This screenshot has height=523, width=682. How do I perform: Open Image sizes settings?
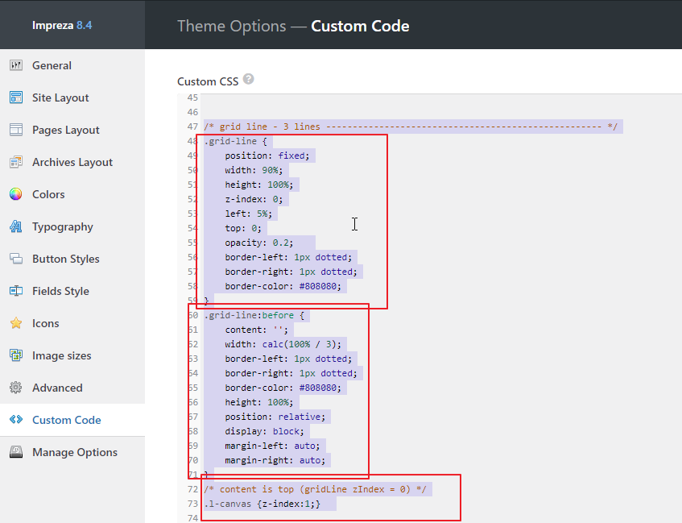click(x=72, y=355)
